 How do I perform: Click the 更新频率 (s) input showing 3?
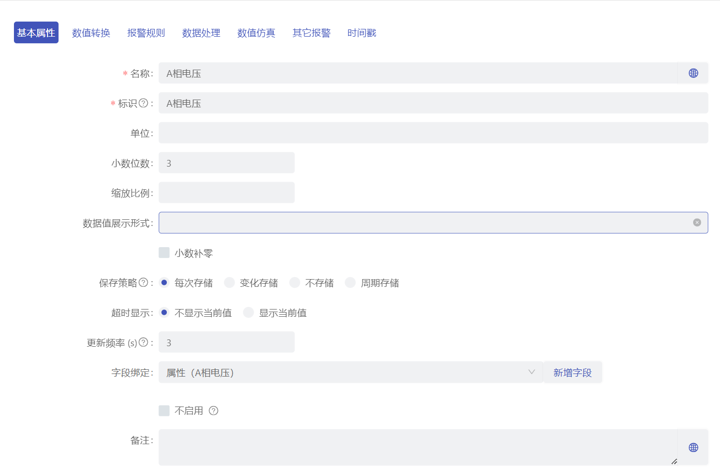coord(227,343)
